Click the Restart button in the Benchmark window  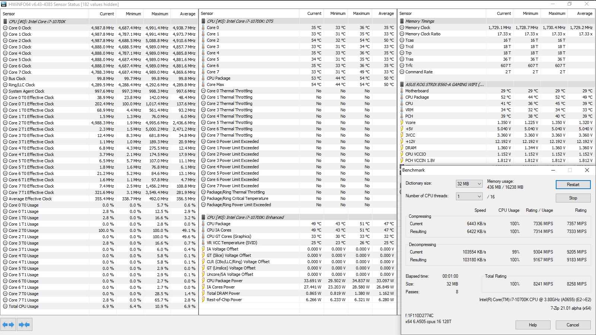573,185
